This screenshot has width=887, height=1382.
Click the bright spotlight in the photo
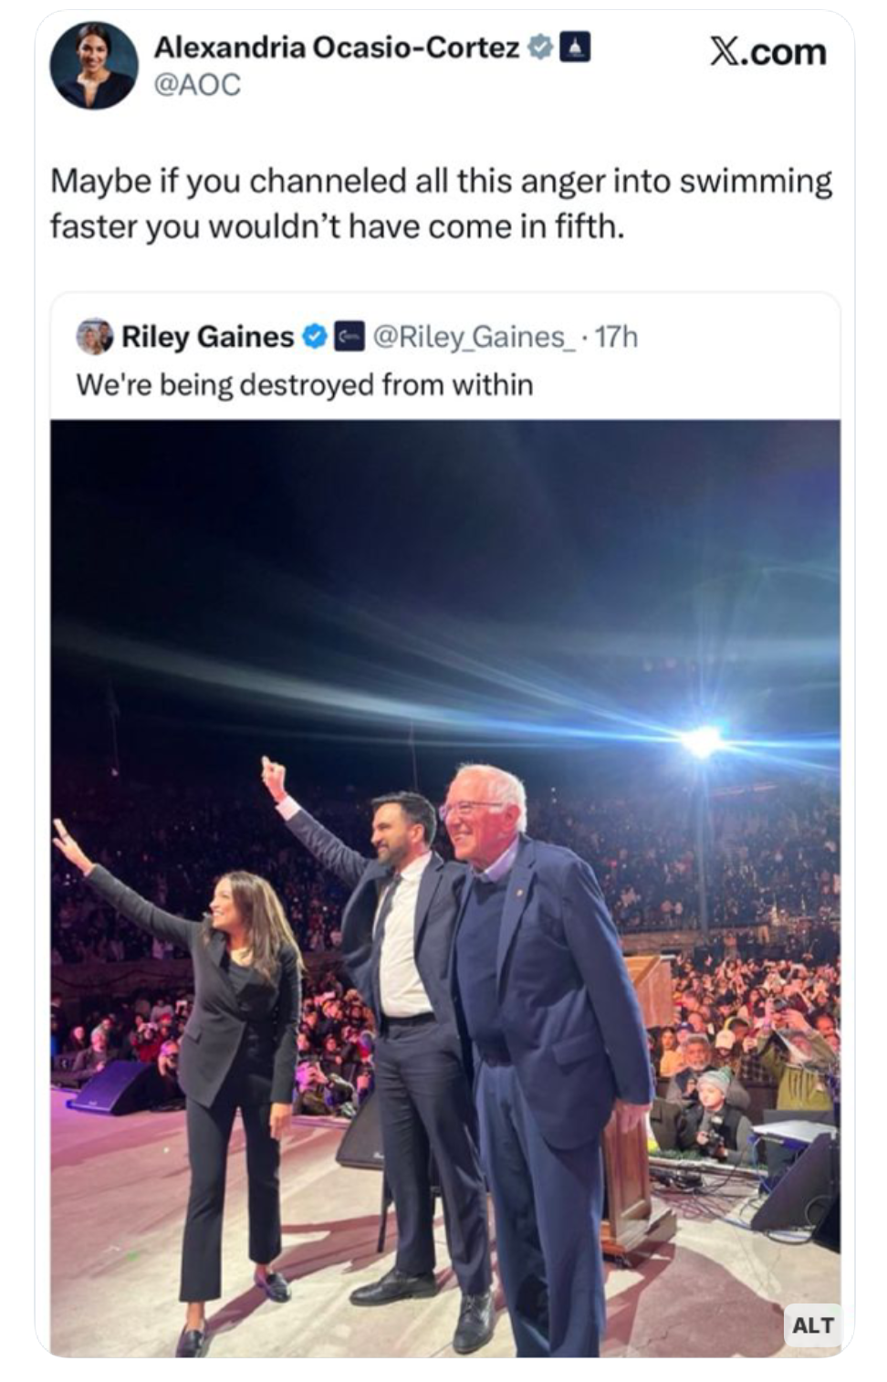click(702, 739)
